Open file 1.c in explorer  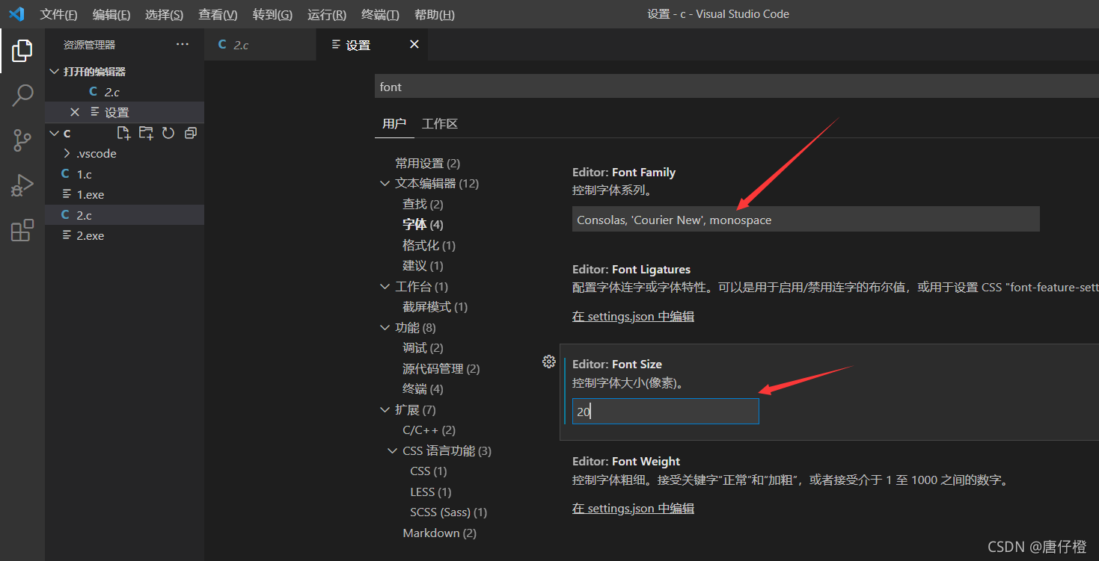124,174
